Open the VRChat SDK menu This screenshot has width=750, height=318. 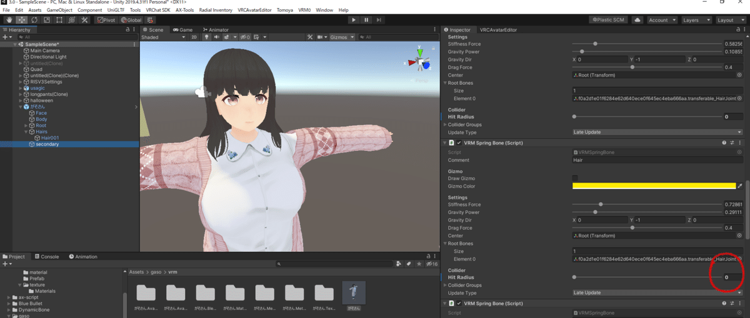158,11
